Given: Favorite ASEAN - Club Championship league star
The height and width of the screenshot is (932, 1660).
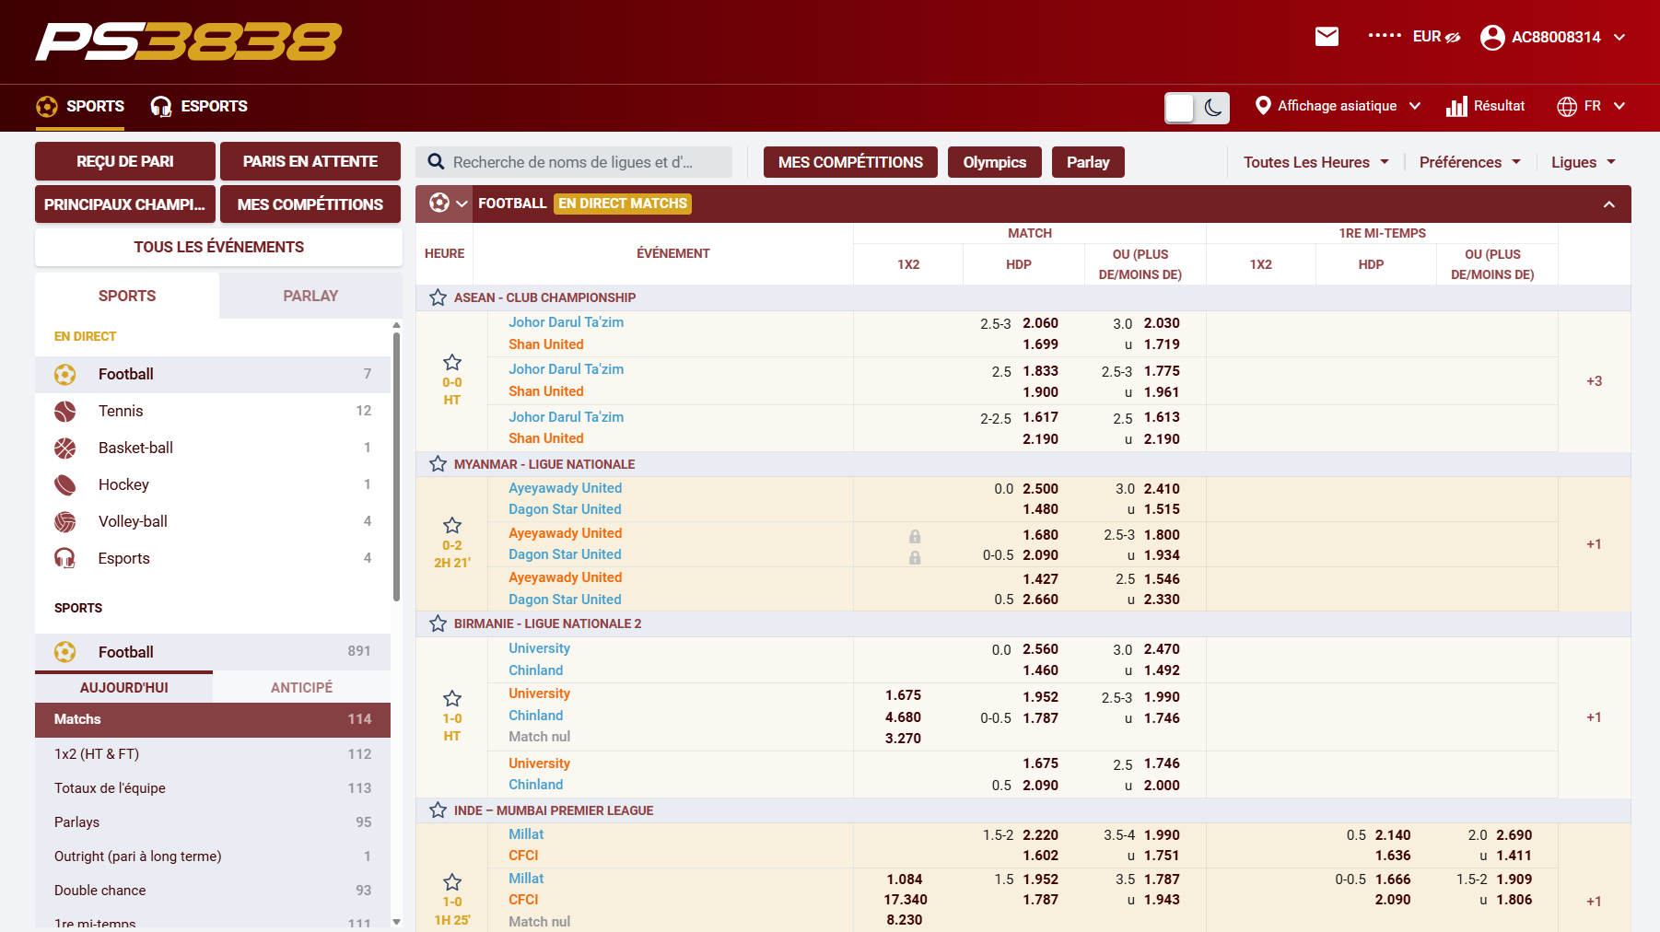Looking at the screenshot, I should [438, 297].
